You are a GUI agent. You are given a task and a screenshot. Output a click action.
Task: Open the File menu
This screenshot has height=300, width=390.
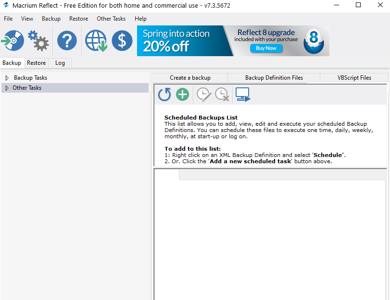click(8, 19)
